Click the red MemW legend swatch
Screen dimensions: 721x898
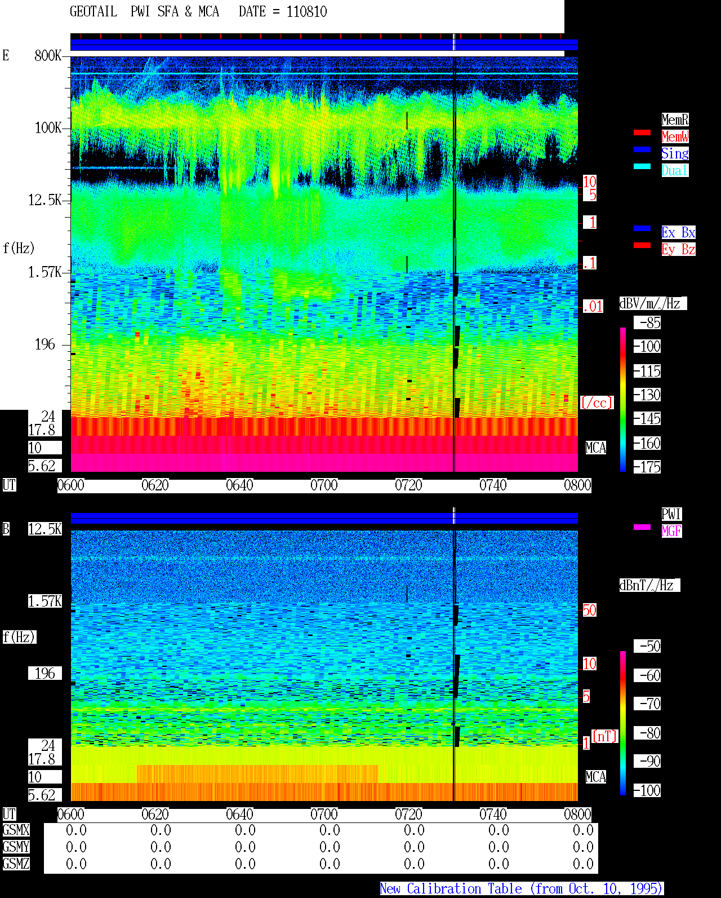click(x=642, y=132)
